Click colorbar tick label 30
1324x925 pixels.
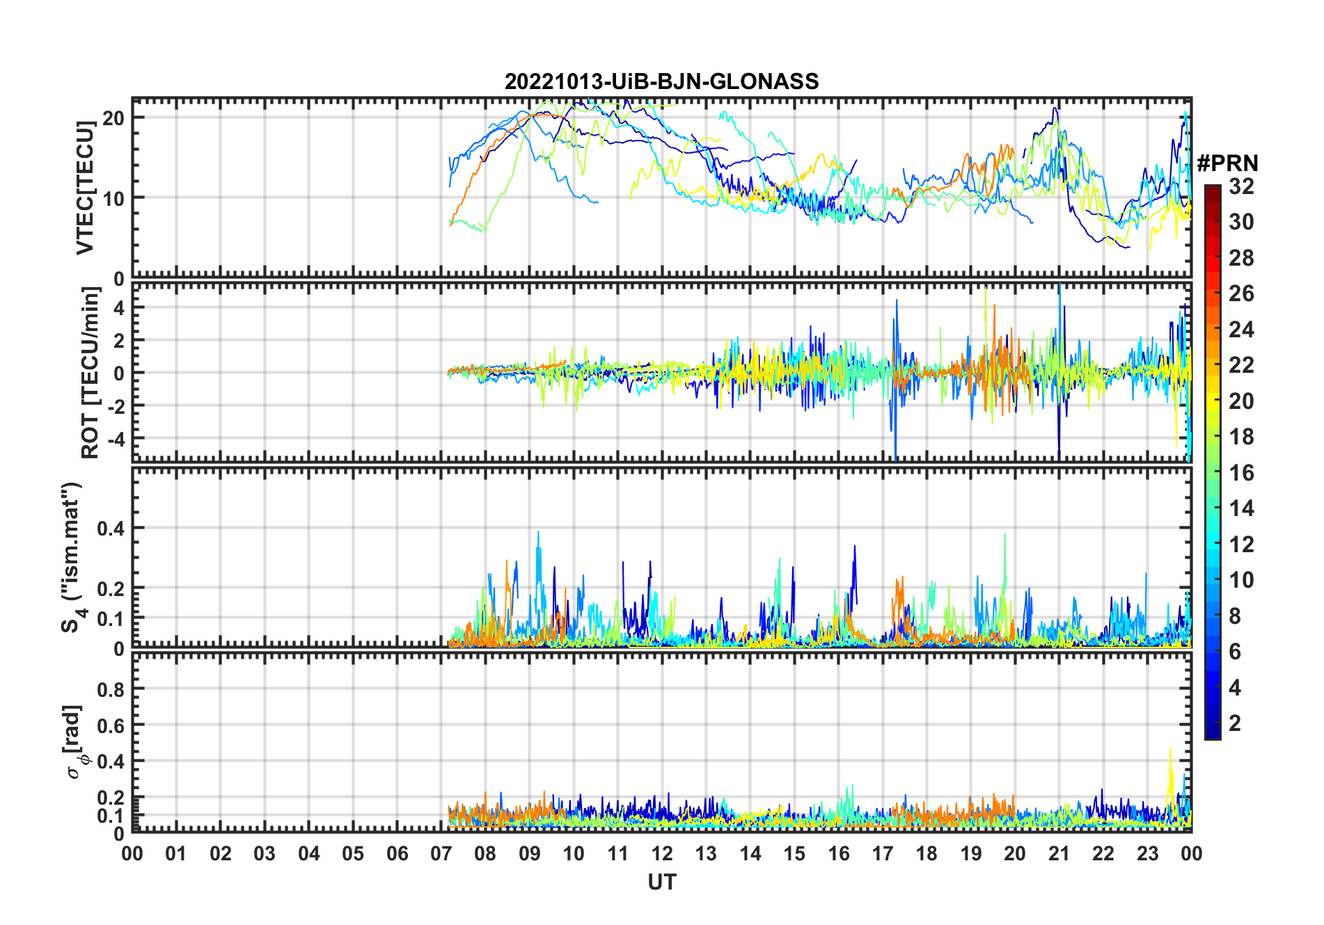[1241, 222]
